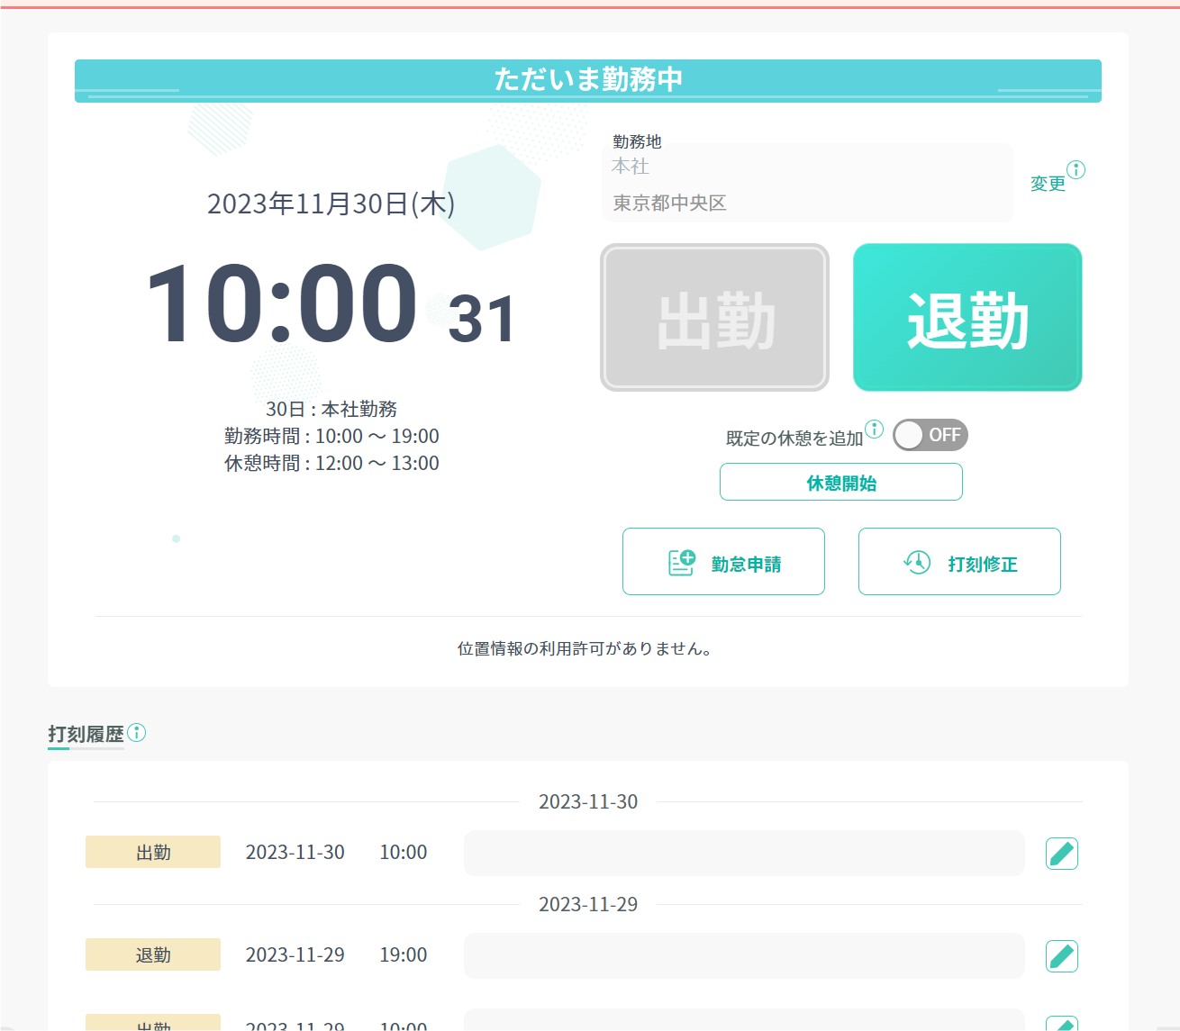
Task: Click the 勤務地 field showing 本社
Action: point(806,184)
